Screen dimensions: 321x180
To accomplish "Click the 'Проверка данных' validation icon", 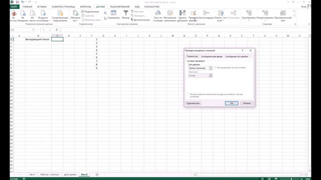I will coord(193,16).
